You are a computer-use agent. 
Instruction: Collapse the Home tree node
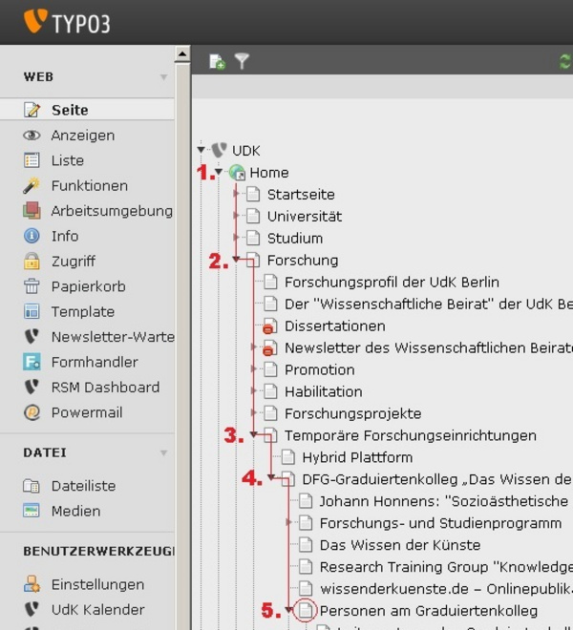coord(219,172)
